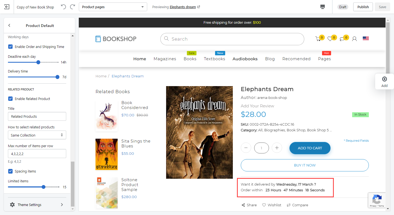Click Max number of items per row field
The height and width of the screenshot is (215, 394).
pyautogui.click(x=37, y=154)
